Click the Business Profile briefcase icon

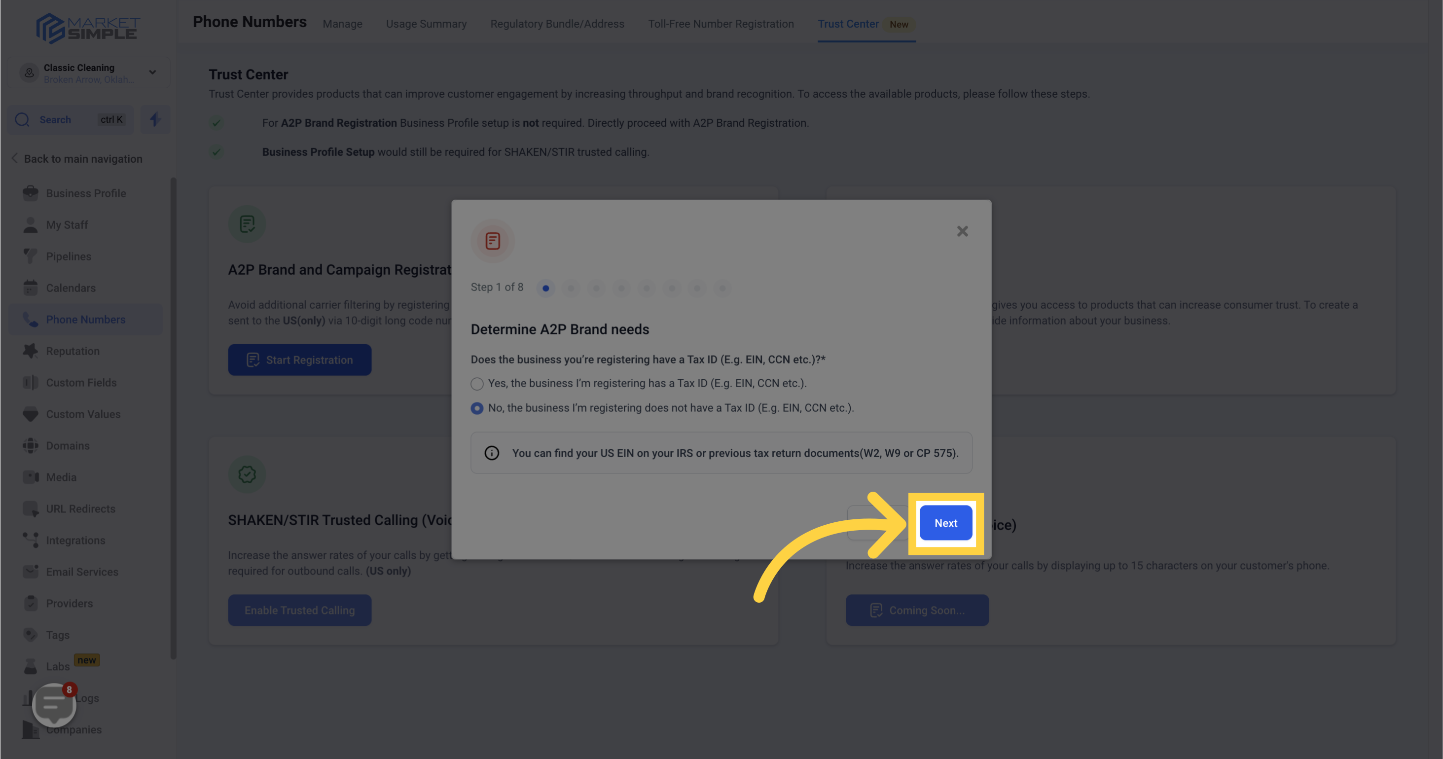click(30, 193)
